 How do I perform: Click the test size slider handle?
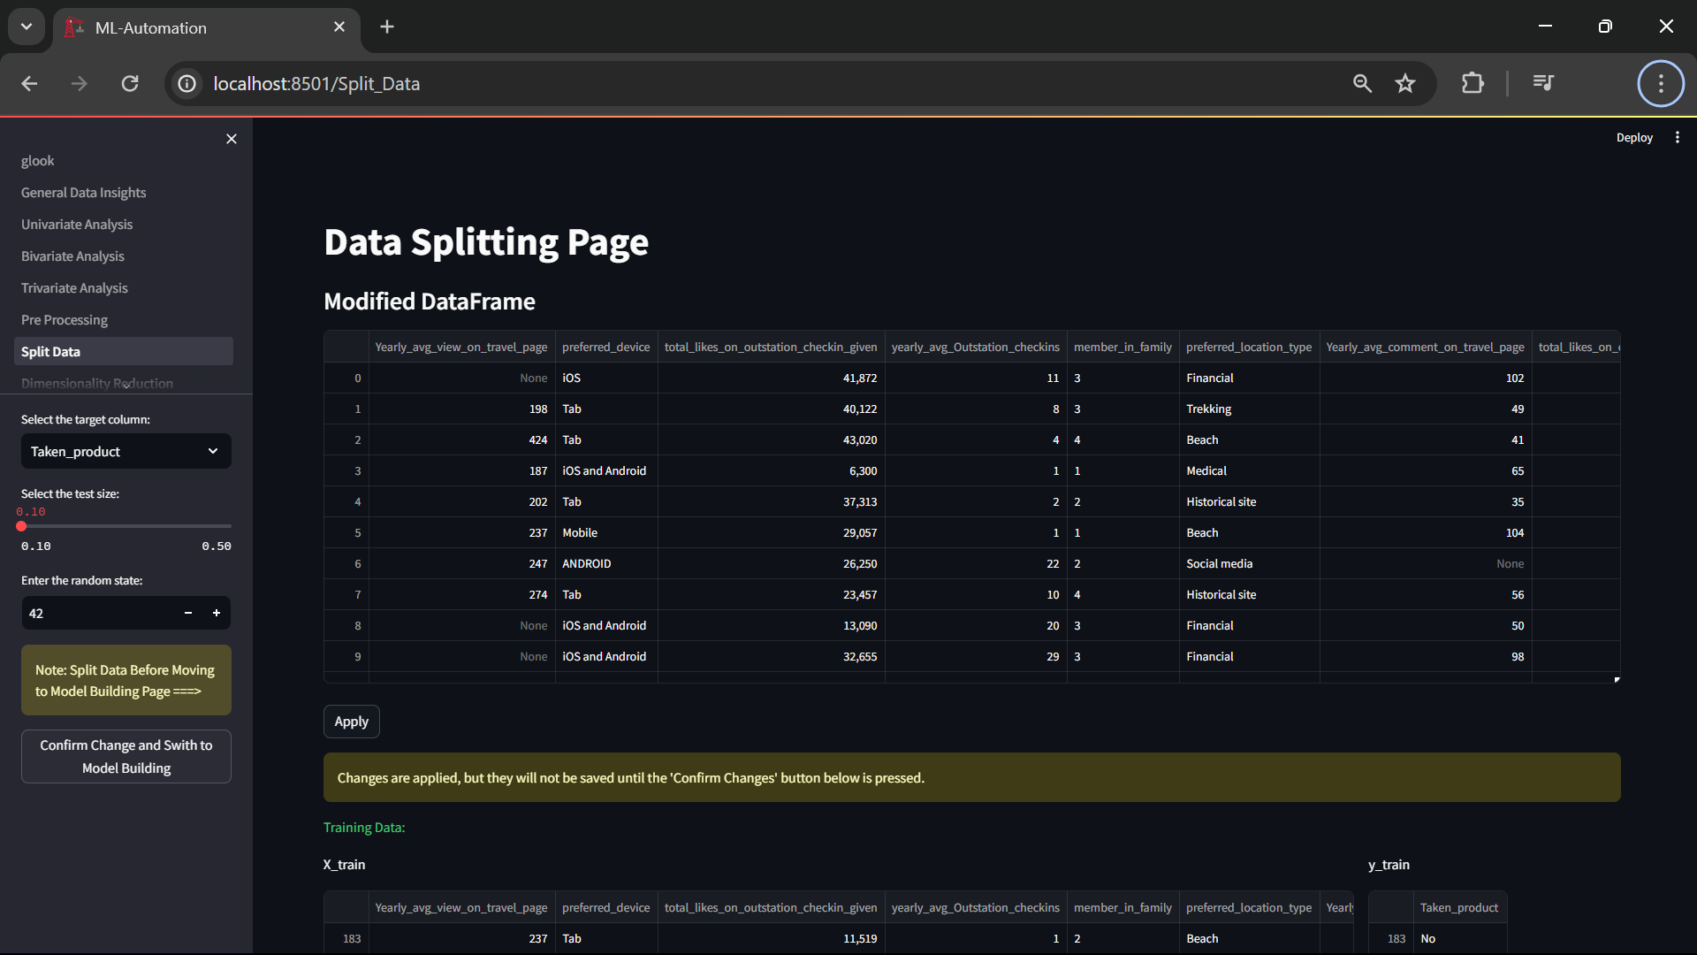pyautogui.click(x=21, y=526)
